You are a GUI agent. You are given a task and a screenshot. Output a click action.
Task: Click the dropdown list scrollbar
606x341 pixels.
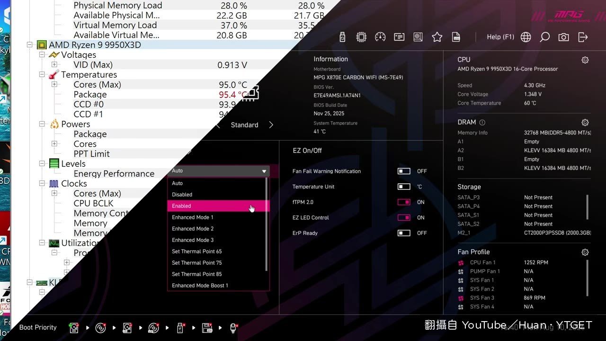(x=267, y=224)
